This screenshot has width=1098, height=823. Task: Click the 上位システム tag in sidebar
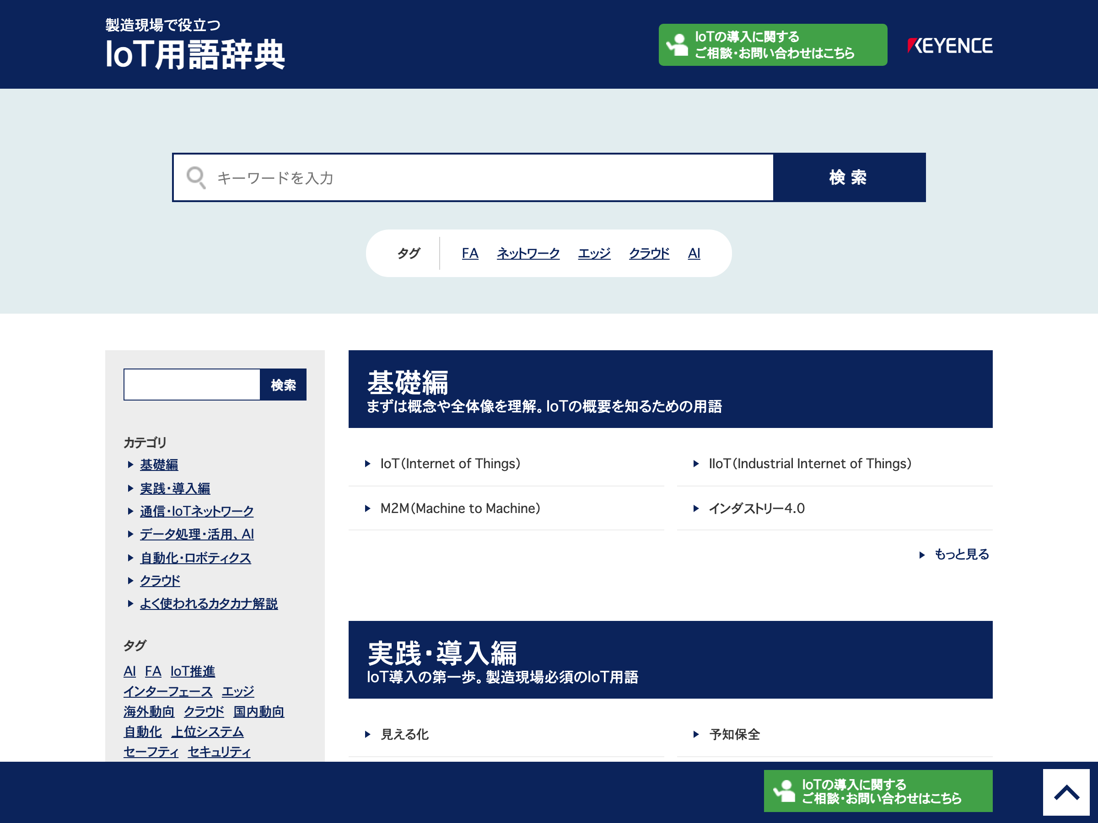coord(208,732)
